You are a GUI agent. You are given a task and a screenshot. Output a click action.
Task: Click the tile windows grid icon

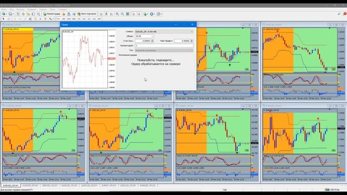pos(127,14)
